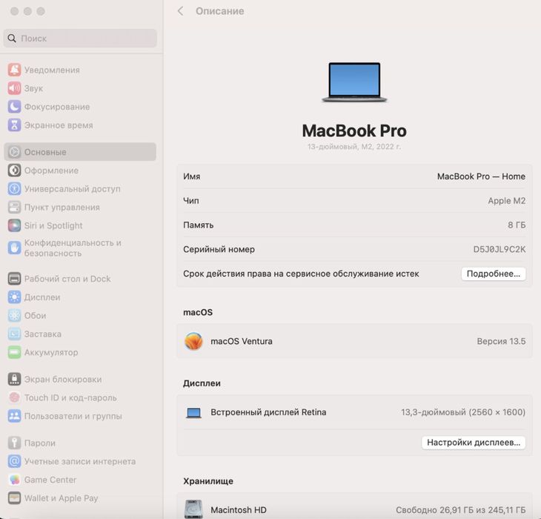Image resolution: width=541 pixels, height=519 pixels.
Task: Select the Уведомления sidebar label
Action: point(52,70)
